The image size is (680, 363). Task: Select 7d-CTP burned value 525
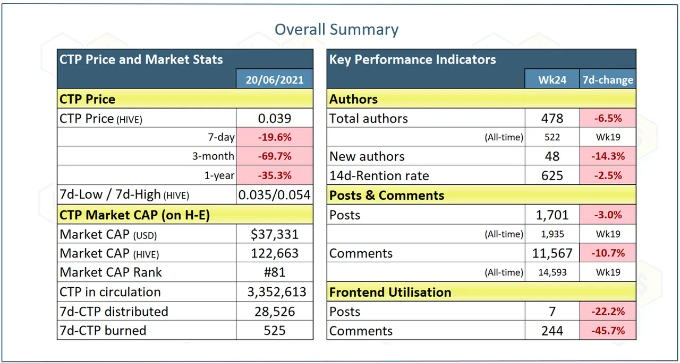tap(275, 330)
